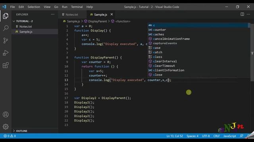Click 'Spaces: 4' indentation setting
254x142 pixels.
(x=192, y=136)
